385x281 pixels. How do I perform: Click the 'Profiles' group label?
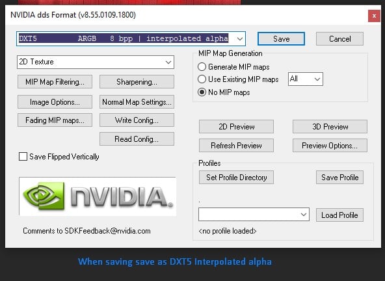[x=209, y=163]
